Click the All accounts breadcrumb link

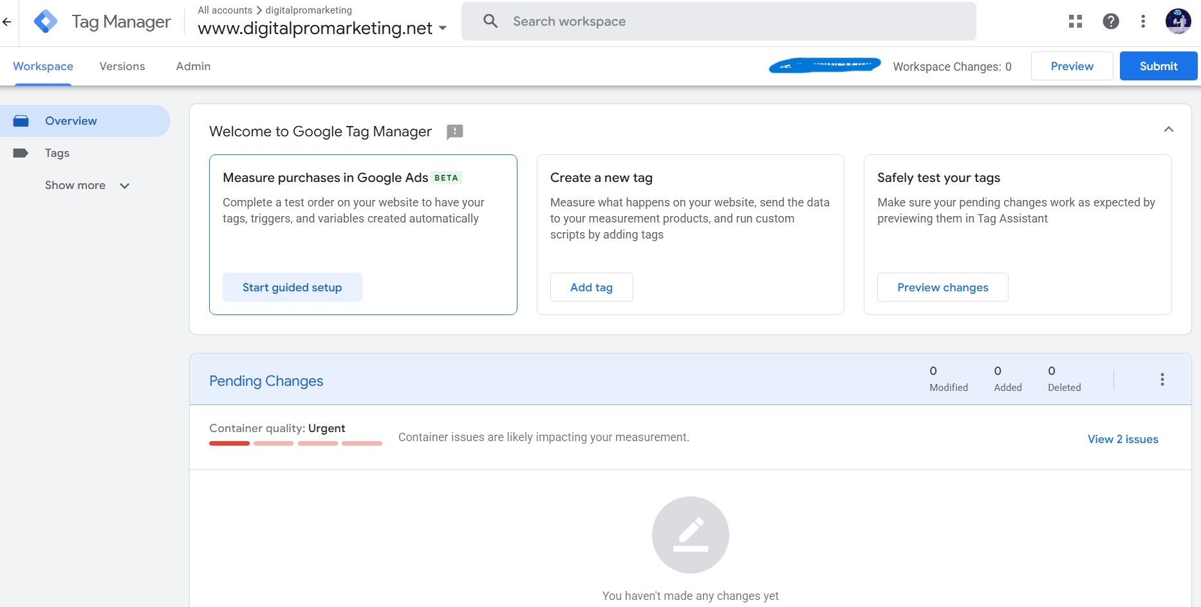click(225, 10)
